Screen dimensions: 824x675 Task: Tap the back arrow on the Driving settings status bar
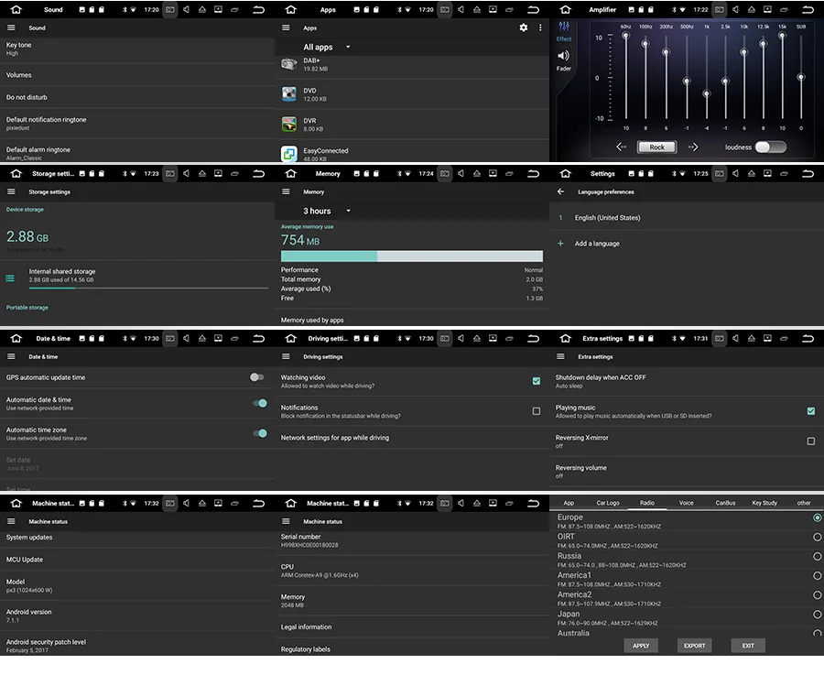[x=534, y=339]
